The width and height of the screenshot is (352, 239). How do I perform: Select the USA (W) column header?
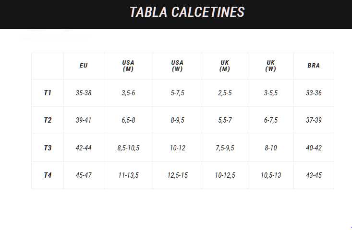pyautogui.click(x=177, y=66)
